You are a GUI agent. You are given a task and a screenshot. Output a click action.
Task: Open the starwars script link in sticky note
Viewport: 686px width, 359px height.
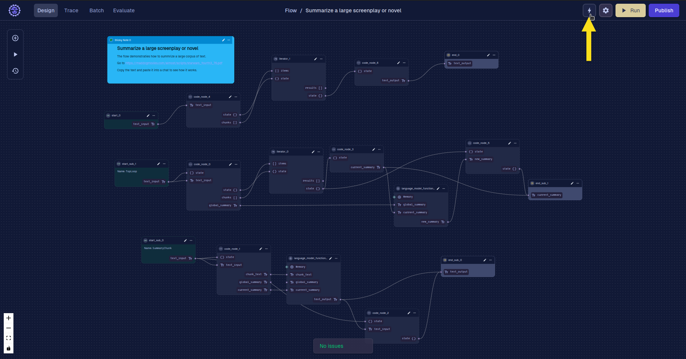(x=174, y=63)
